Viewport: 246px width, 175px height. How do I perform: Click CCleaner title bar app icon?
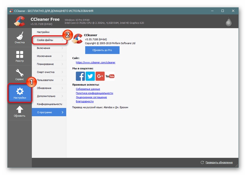click(11, 11)
